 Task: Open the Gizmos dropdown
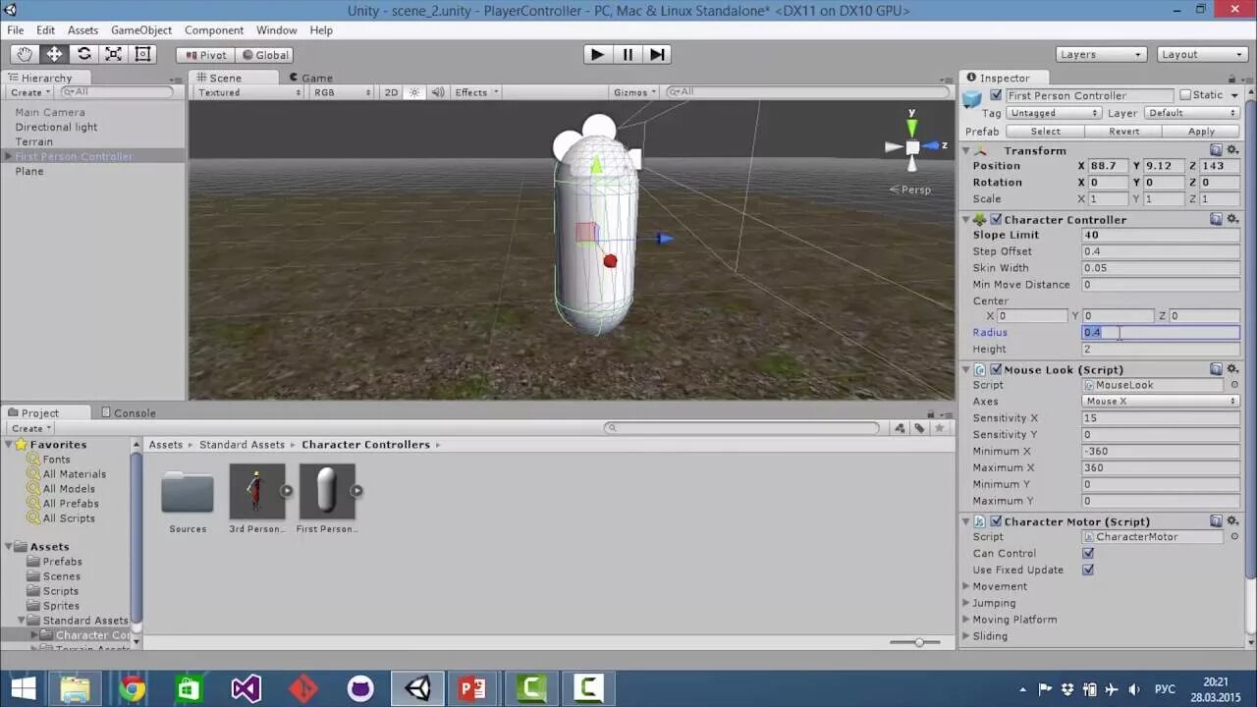pyautogui.click(x=634, y=92)
